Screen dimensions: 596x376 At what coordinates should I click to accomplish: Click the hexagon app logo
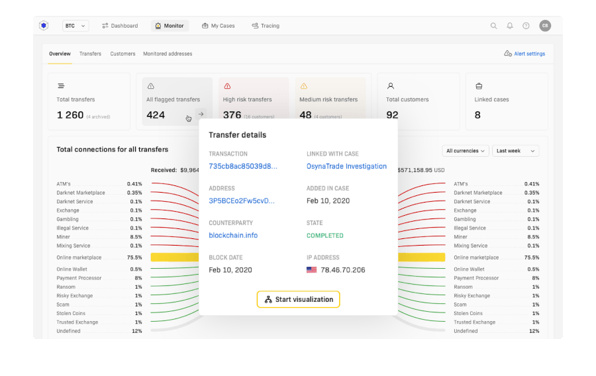pyautogui.click(x=44, y=26)
